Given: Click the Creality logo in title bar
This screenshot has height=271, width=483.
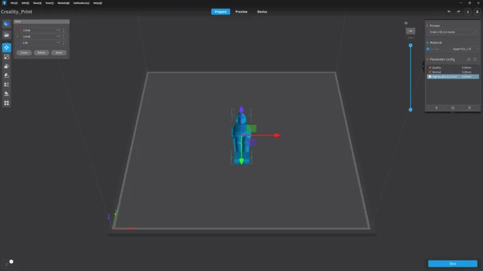Looking at the screenshot, I should [x=4, y=3].
